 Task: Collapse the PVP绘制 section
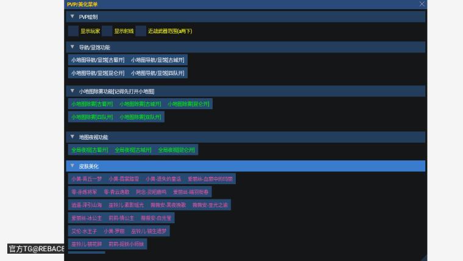tap(72, 17)
